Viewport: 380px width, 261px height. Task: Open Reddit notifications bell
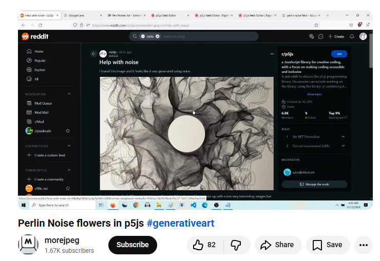coord(352,36)
